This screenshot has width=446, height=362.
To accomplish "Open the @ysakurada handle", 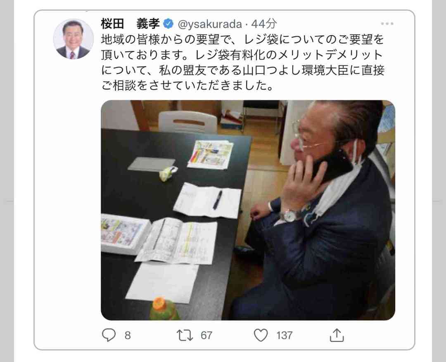I will coord(210,24).
